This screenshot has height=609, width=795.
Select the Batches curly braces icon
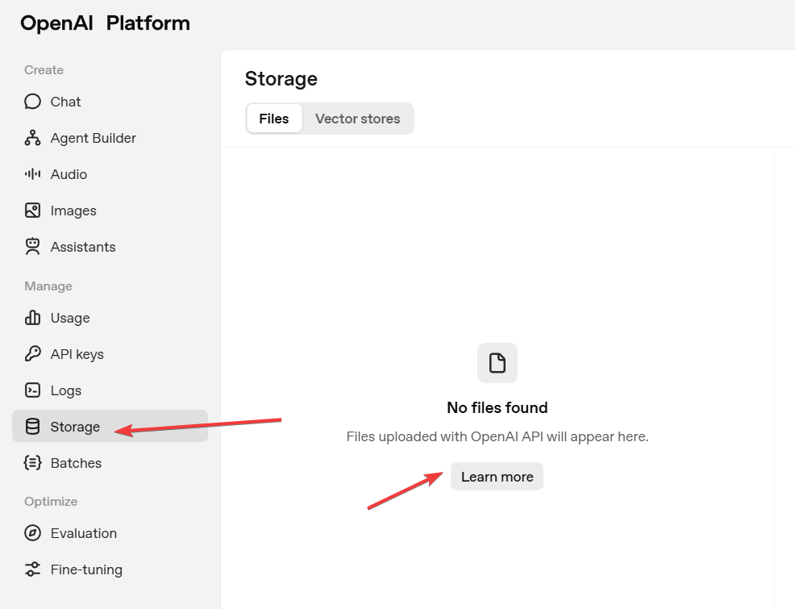(32, 463)
